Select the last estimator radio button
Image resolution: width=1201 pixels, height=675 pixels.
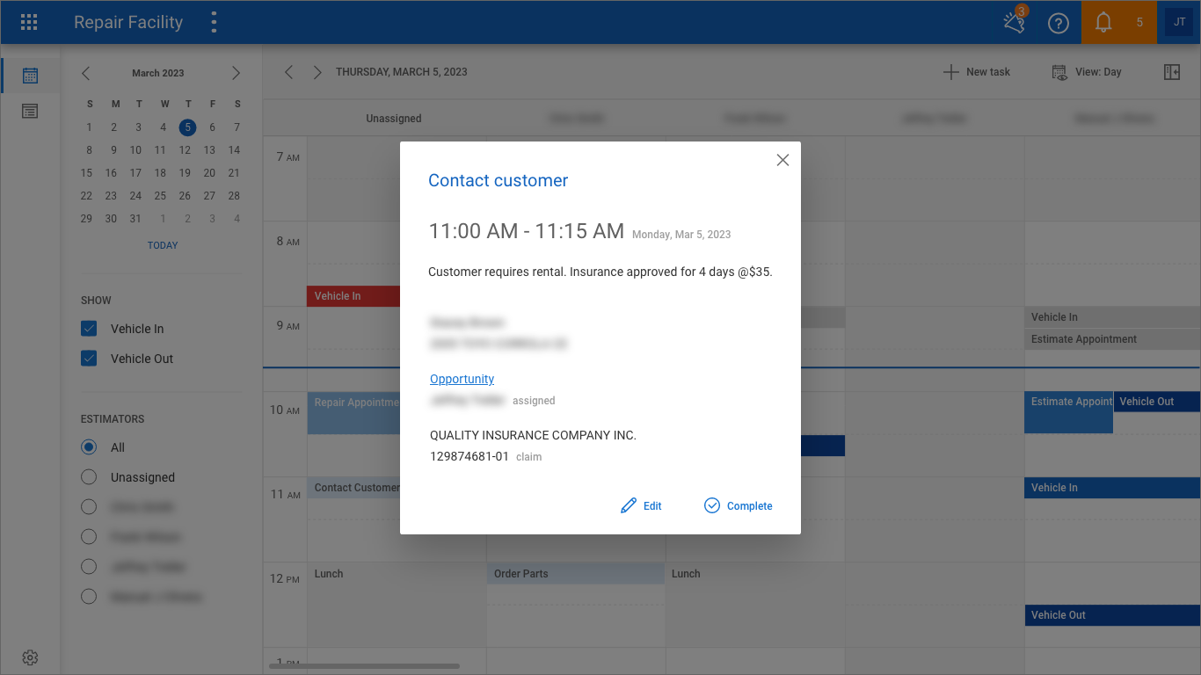(89, 597)
